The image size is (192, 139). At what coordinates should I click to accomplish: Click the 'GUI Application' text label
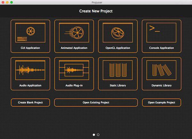click(30, 48)
